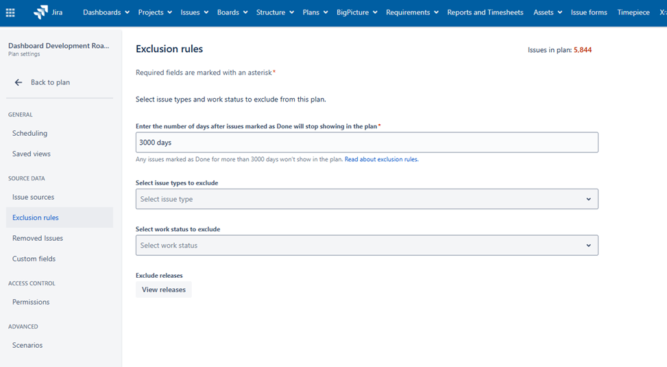Open the Dashboards menu
Viewport: 667px width, 367px height.
(106, 12)
